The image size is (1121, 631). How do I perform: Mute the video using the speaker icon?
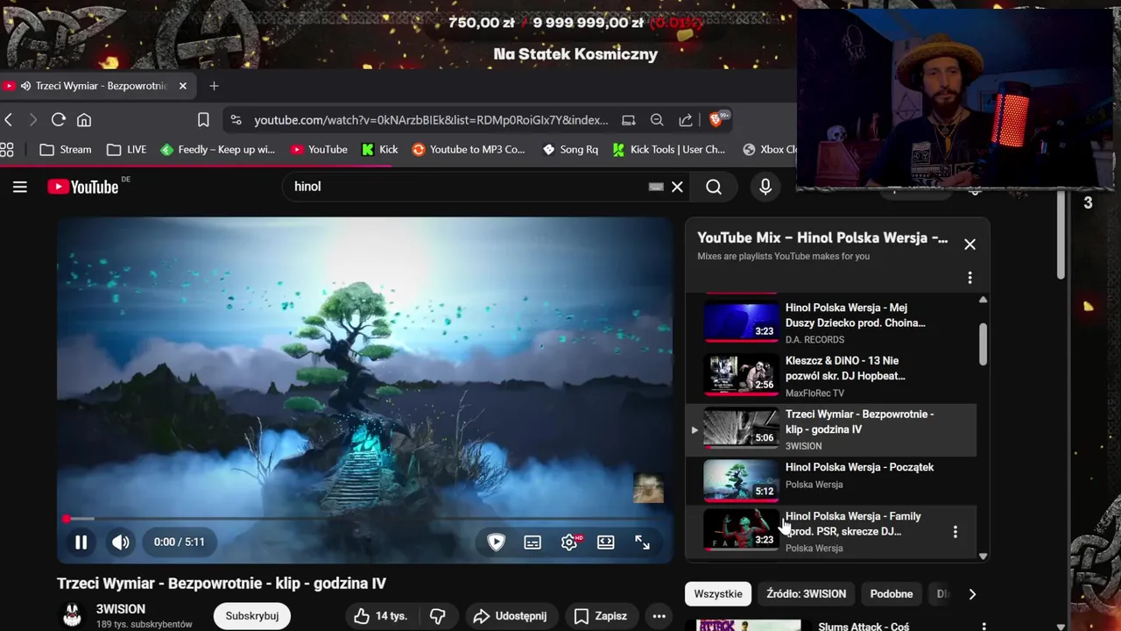point(120,542)
